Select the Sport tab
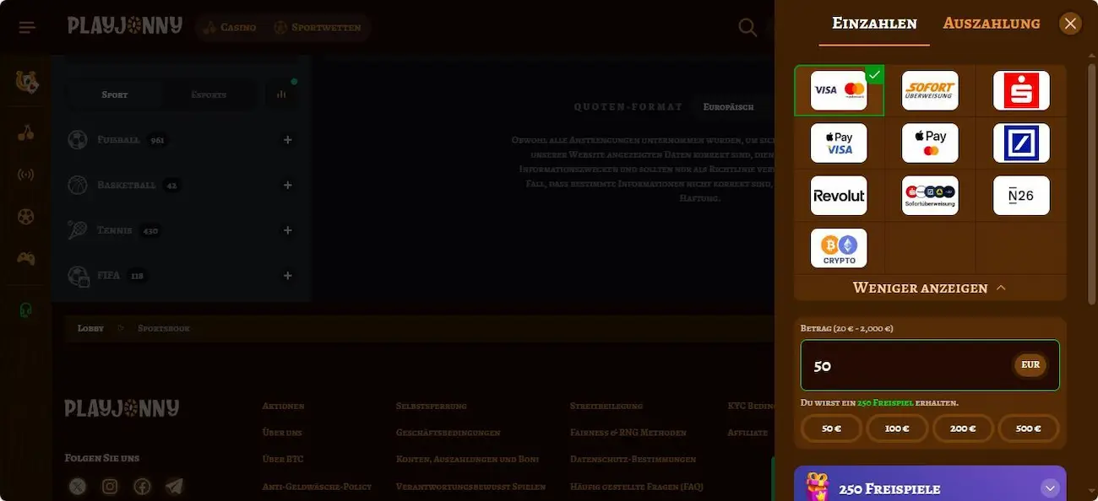Image resolution: width=1098 pixels, height=501 pixels. 115,94
